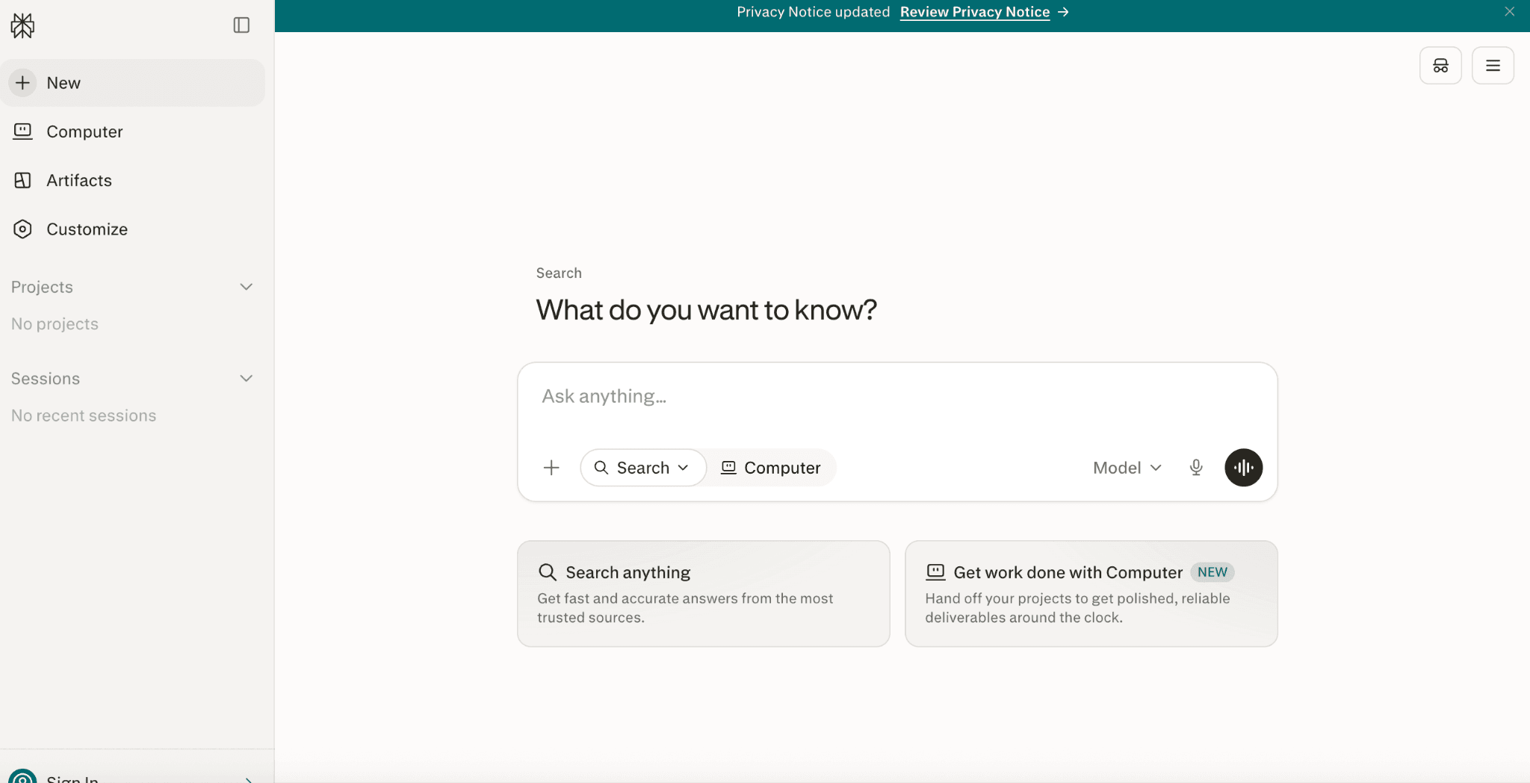Click the microphone dictation icon
This screenshot has height=783, width=1530.
point(1196,468)
